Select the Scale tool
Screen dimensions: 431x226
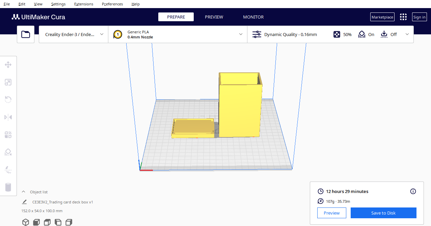(x=8, y=82)
